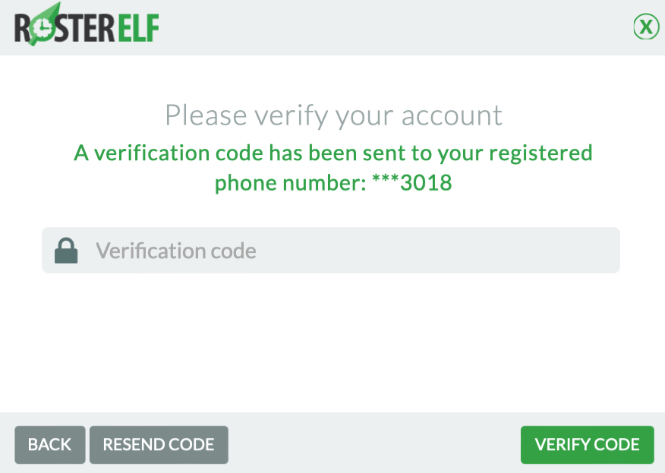This screenshot has width=665, height=473.
Task: Click the 'Please verify your account' heading
Action: point(332,115)
